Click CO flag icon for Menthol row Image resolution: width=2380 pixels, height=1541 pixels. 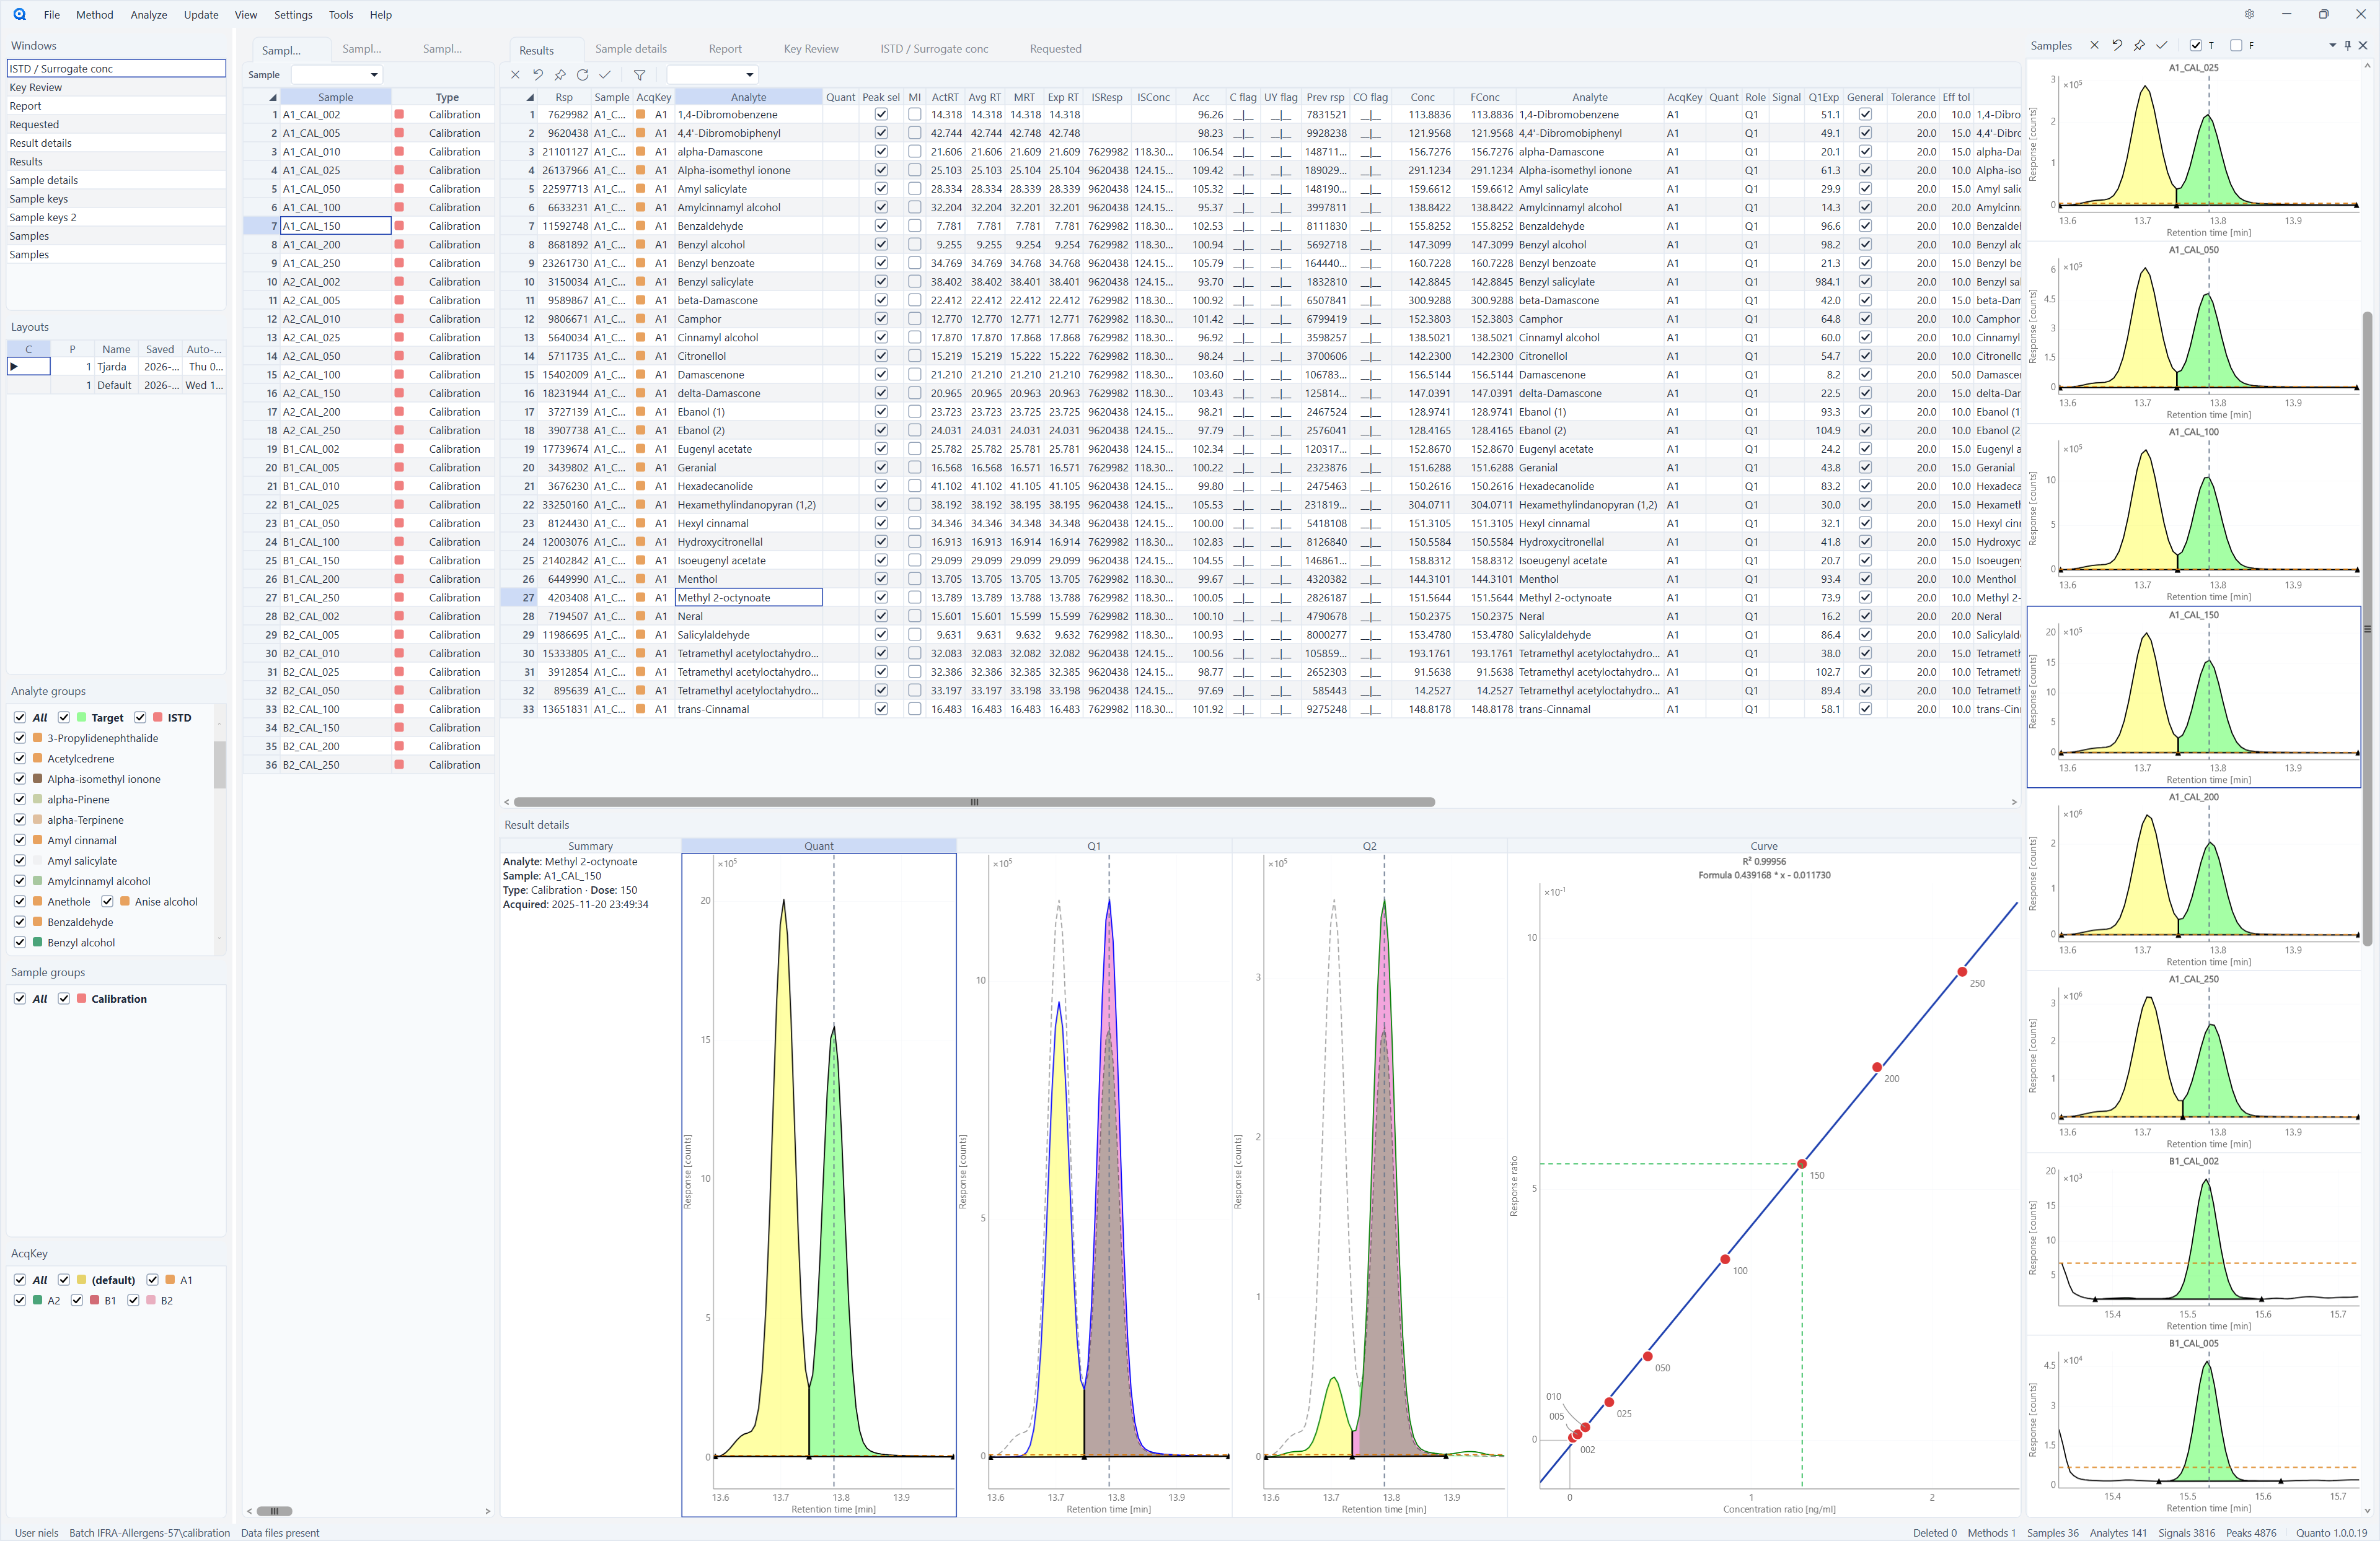pos(1370,580)
